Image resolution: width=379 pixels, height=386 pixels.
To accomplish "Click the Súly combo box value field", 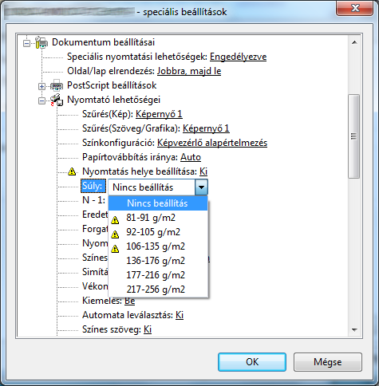I will [152, 187].
